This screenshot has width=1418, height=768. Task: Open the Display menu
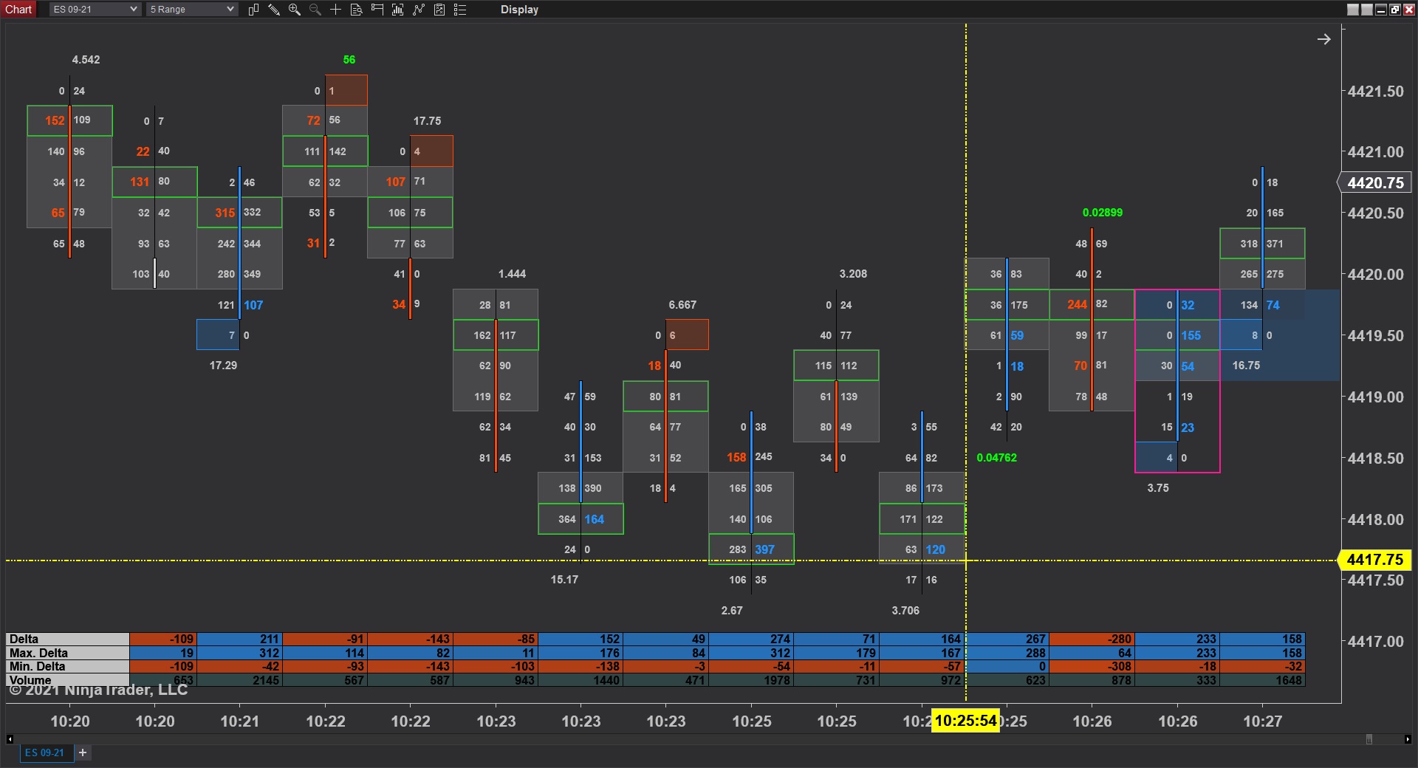(x=519, y=10)
